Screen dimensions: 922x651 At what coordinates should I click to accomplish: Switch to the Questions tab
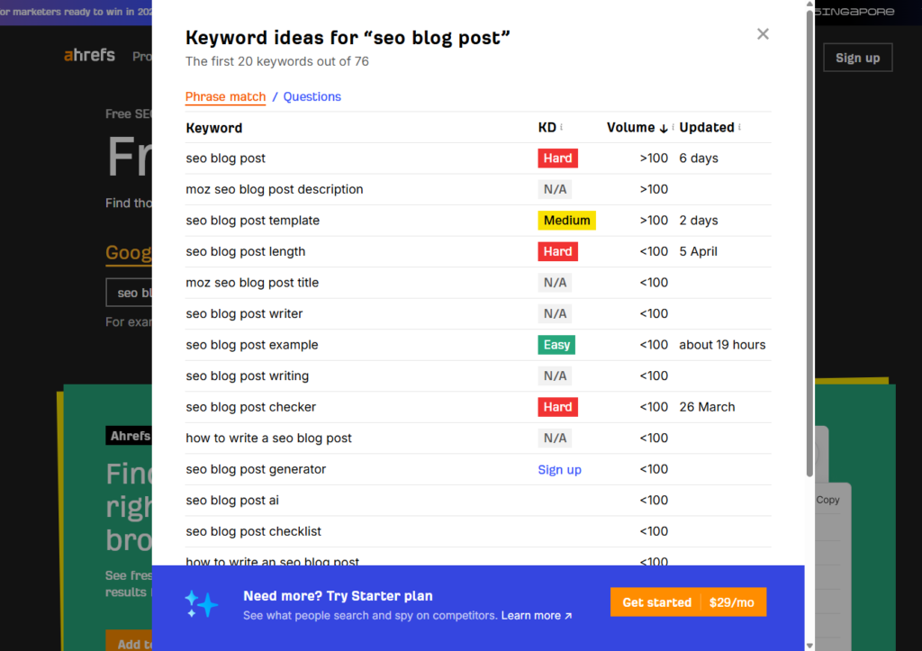(312, 96)
